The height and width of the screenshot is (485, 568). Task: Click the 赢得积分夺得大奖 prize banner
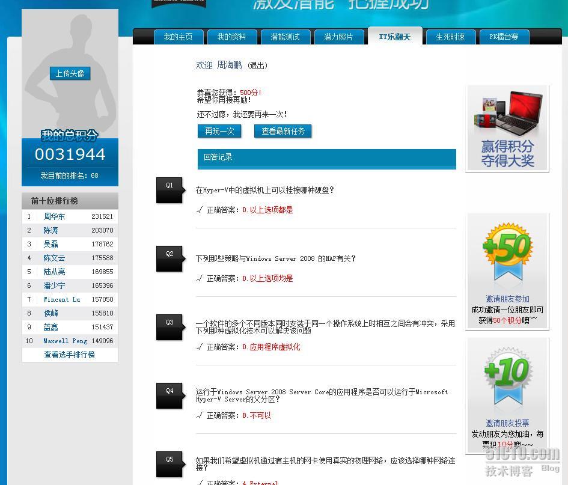click(507, 128)
